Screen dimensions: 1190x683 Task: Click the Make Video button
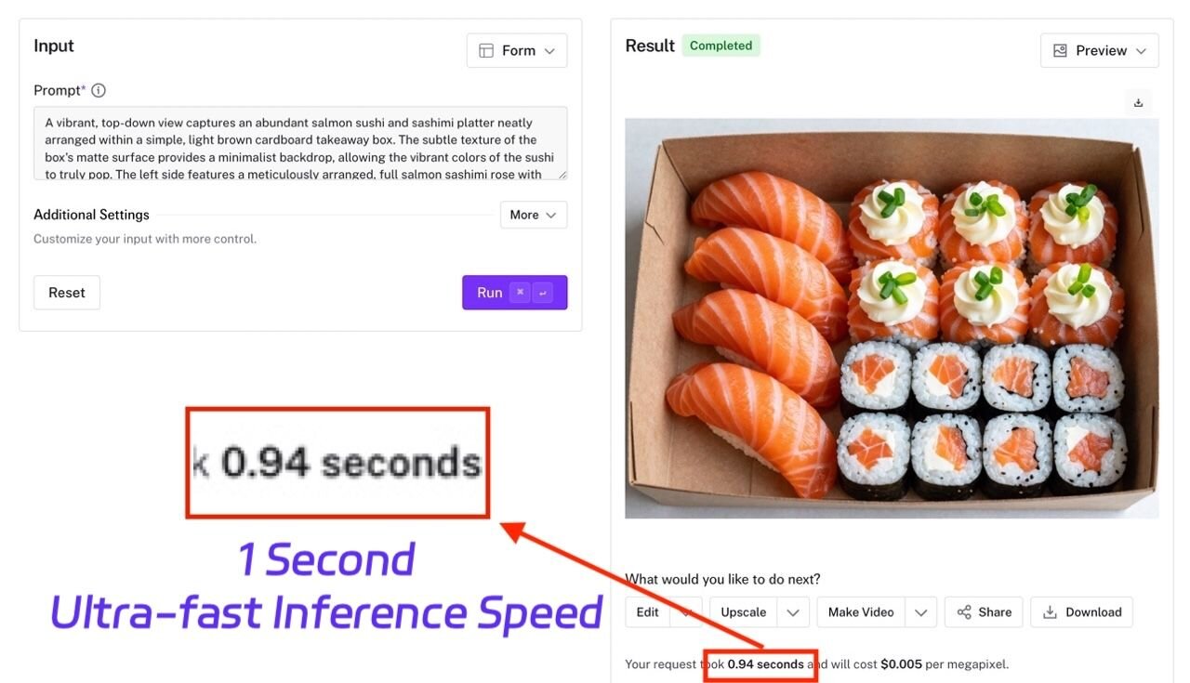(861, 612)
